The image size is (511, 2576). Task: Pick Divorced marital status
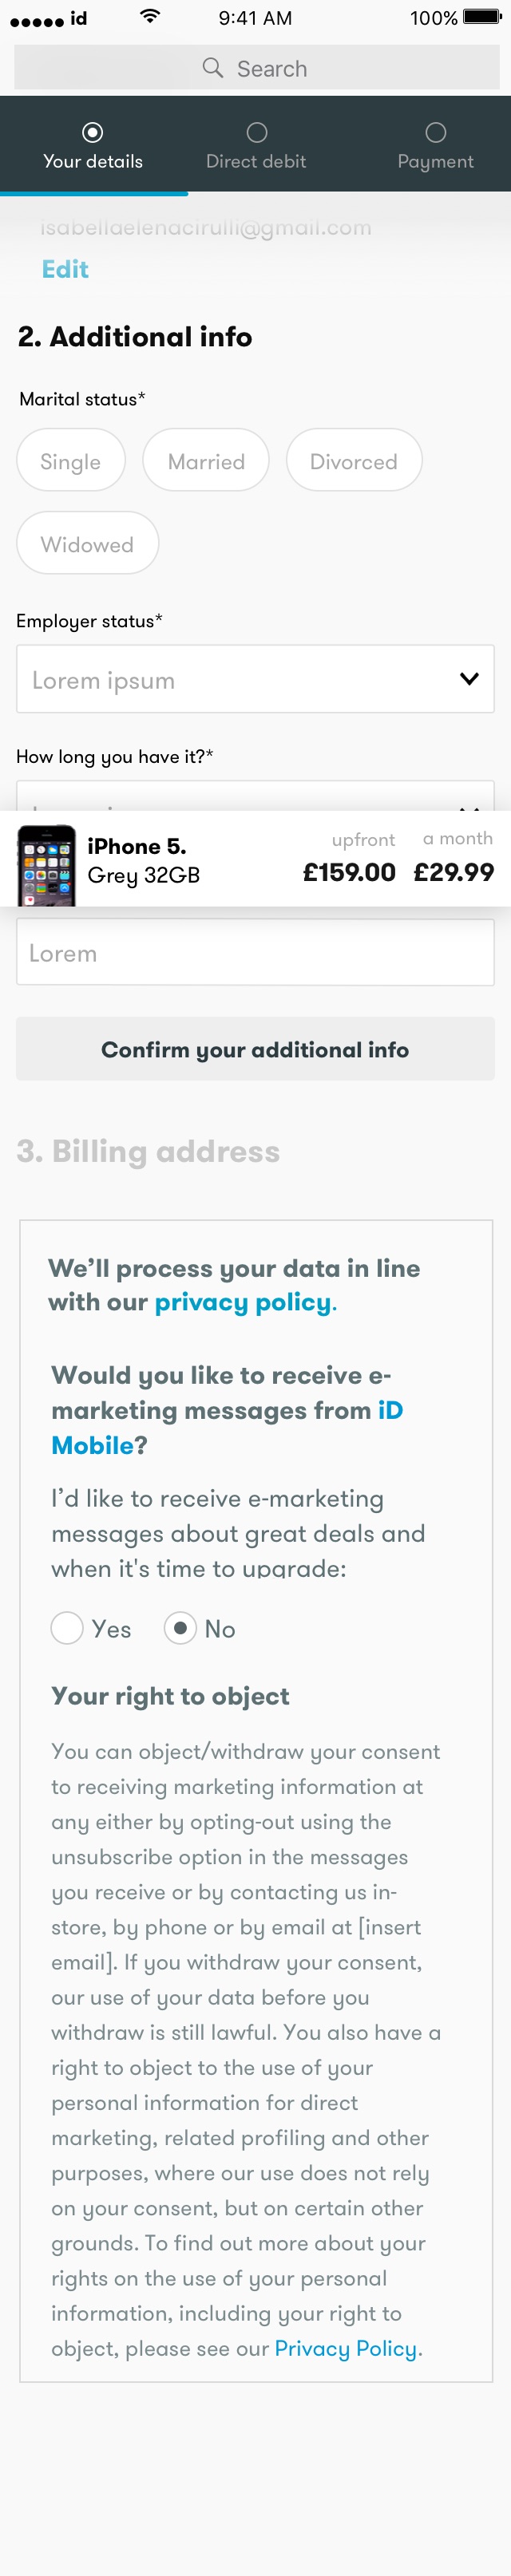click(354, 461)
